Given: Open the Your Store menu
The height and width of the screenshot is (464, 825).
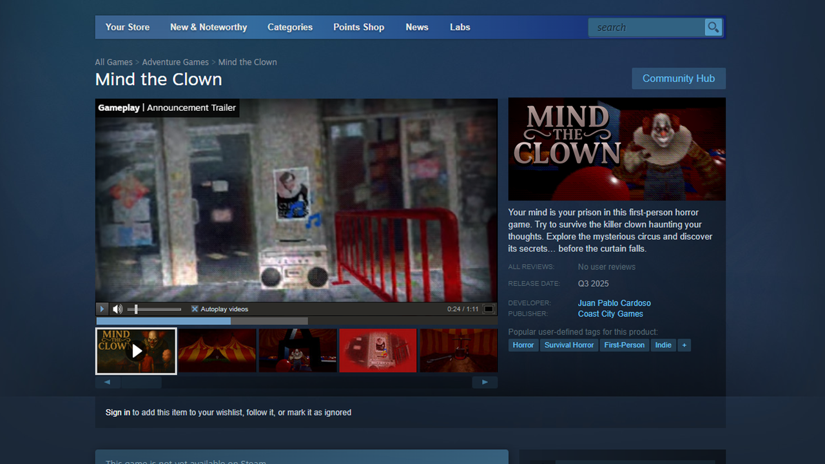Looking at the screenshot, I should click(x=128, y=27).
